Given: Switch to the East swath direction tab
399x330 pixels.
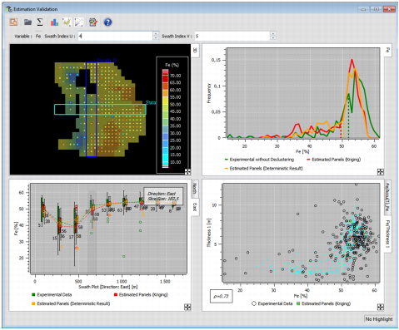Looking at the screenshot, I should pos(195,207).
